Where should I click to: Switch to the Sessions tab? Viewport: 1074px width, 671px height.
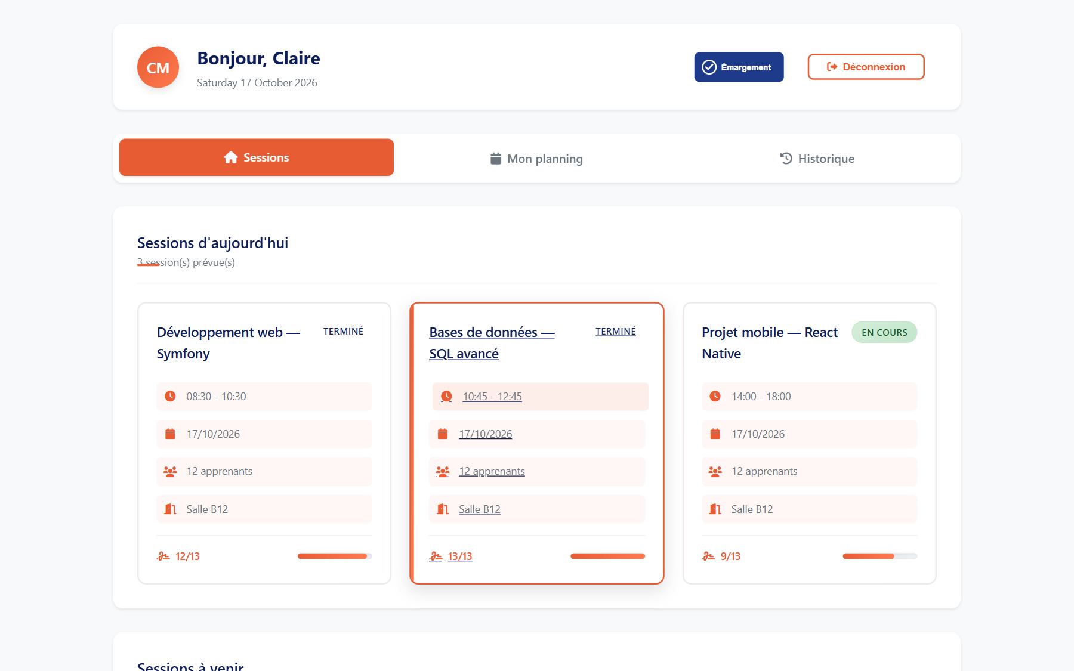coord(257,157)
